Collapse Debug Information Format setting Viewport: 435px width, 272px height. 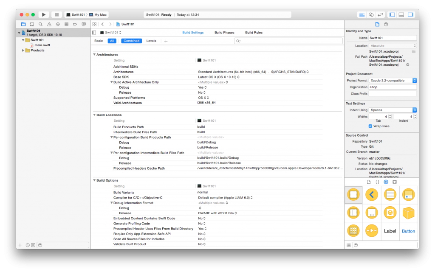coord(112,203)
